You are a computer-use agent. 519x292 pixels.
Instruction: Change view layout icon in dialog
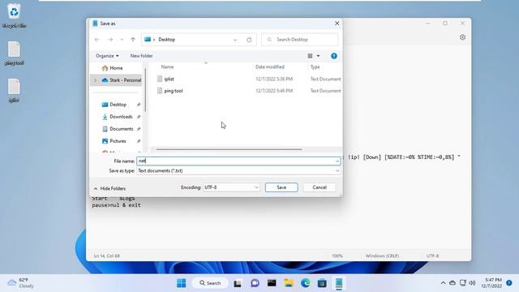[x=310, y=56]
